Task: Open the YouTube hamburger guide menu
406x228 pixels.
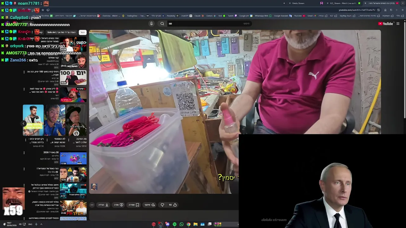Action: 398,23
